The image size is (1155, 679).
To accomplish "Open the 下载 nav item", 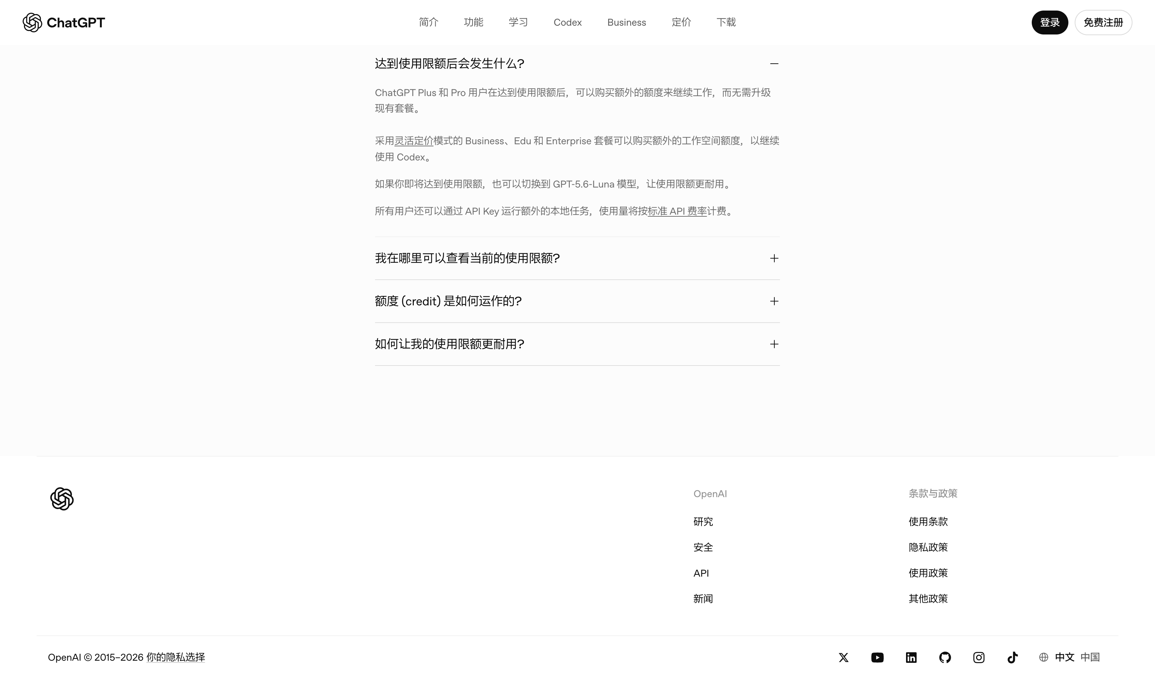I will point(726,23).
